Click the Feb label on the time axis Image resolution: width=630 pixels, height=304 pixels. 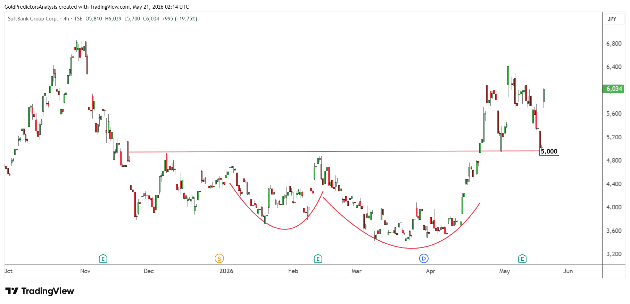point(293,271)
